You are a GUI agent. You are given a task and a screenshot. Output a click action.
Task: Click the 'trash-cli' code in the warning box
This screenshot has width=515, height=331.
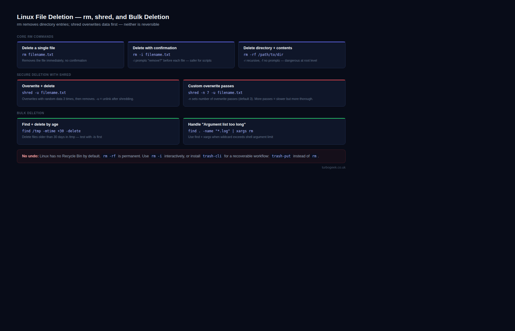[212, 156]
